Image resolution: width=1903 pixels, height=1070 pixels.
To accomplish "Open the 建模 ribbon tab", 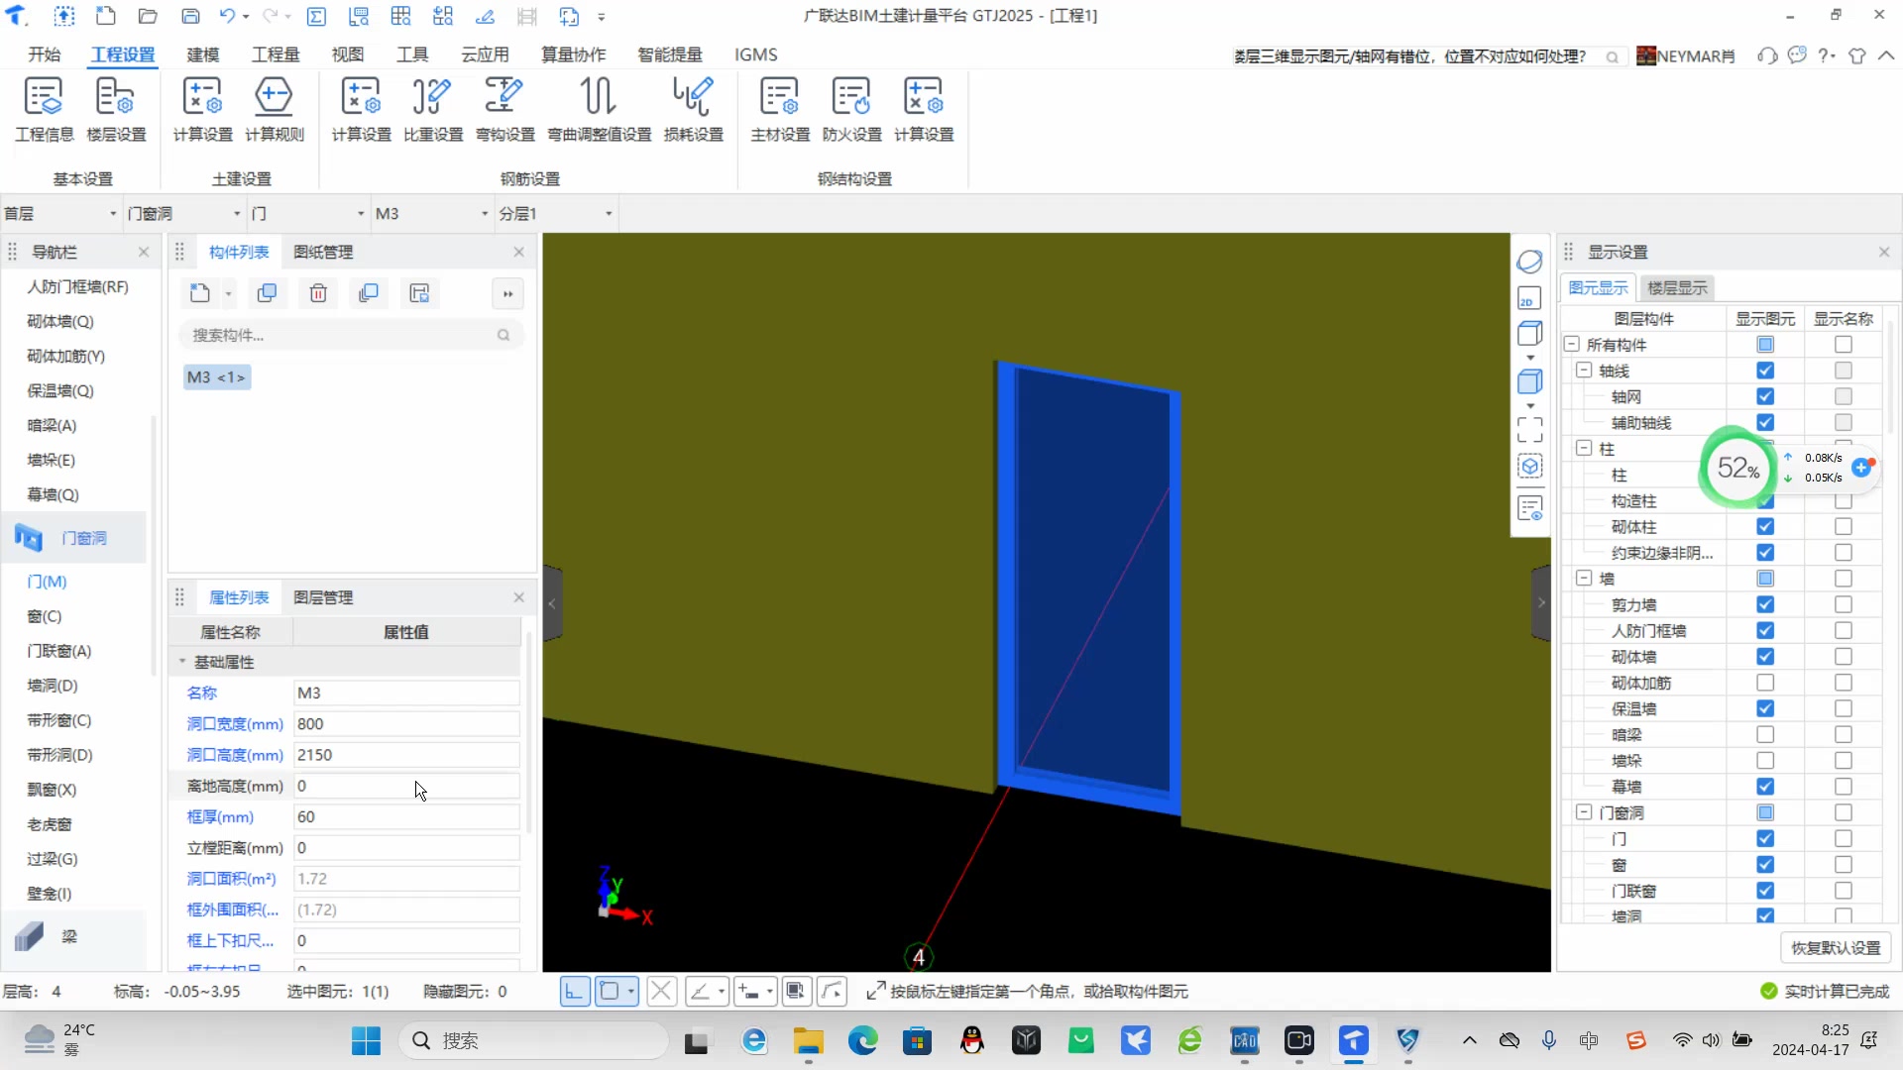I will (203, 54).
